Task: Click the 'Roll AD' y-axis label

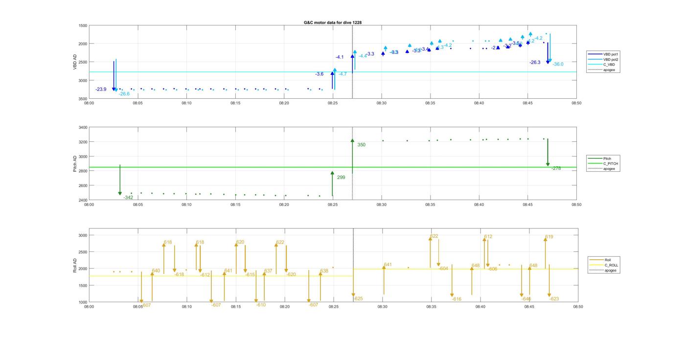Action: pyautogui.click(x=75, y=266)
